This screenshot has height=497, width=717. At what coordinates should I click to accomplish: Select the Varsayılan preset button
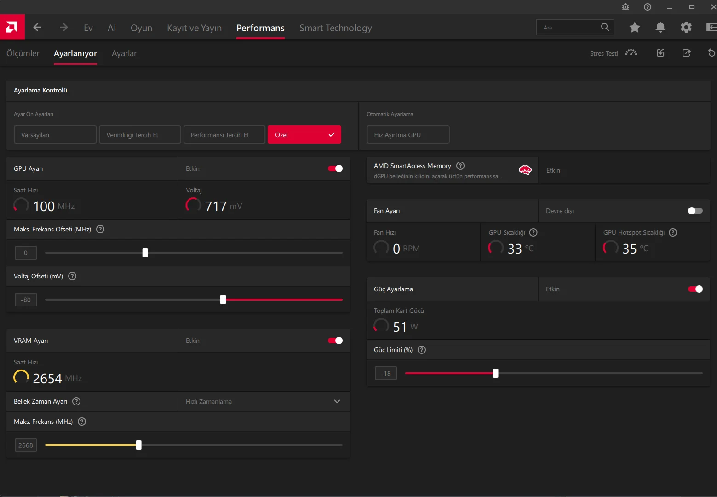[x=55, y=135]
